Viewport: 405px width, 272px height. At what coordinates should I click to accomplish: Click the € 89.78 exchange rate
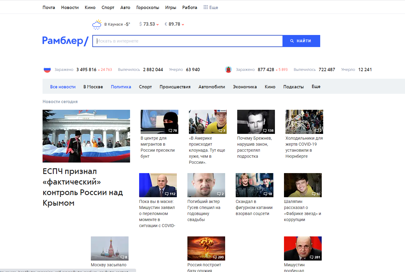click(x=172, y=24)
